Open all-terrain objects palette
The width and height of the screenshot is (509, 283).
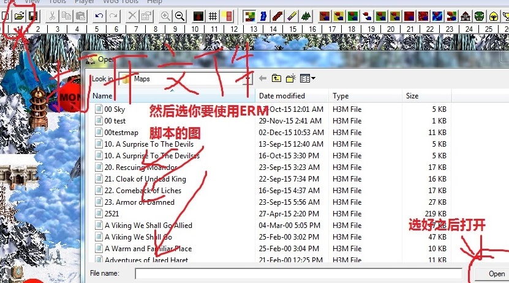pyautogui.click(x=451, y=16)
